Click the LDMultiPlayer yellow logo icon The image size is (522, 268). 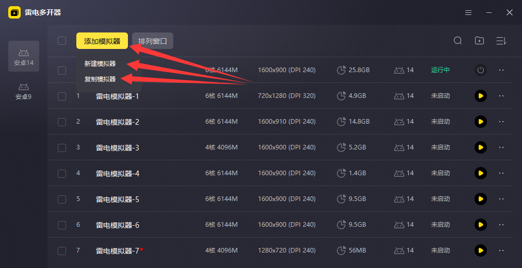(x=14, y=13)
